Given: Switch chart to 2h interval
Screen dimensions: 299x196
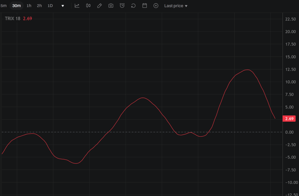Looking at the screenshot, I should coord(39,6).
